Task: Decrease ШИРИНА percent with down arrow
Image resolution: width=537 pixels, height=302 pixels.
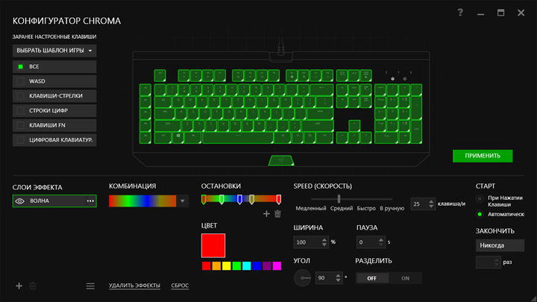Action: pos(324,245)
